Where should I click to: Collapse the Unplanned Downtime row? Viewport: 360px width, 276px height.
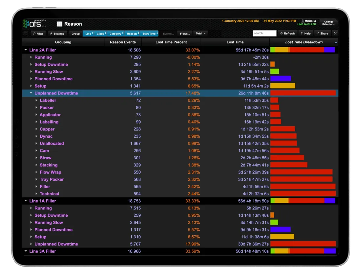(x=31, y=93)
